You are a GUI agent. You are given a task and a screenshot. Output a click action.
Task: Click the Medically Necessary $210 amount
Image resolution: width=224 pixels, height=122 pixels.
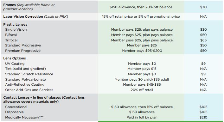point(203,117)
